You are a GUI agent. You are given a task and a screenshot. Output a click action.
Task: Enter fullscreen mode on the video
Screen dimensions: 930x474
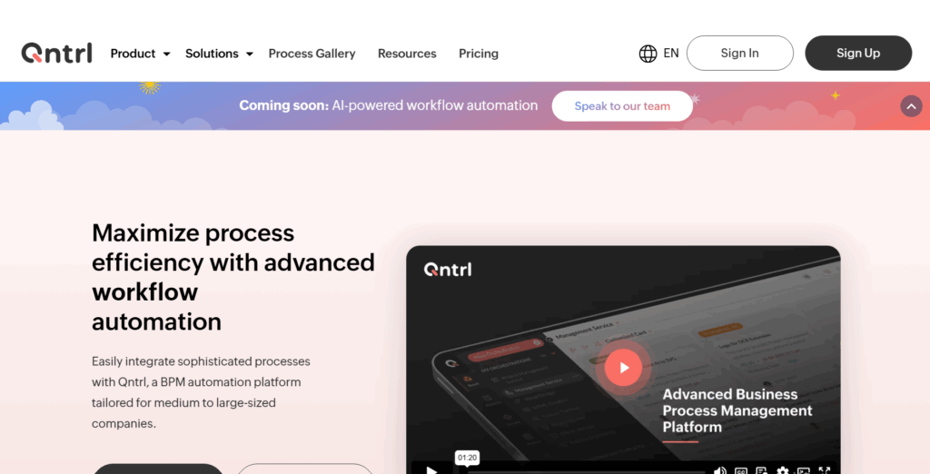825,470
